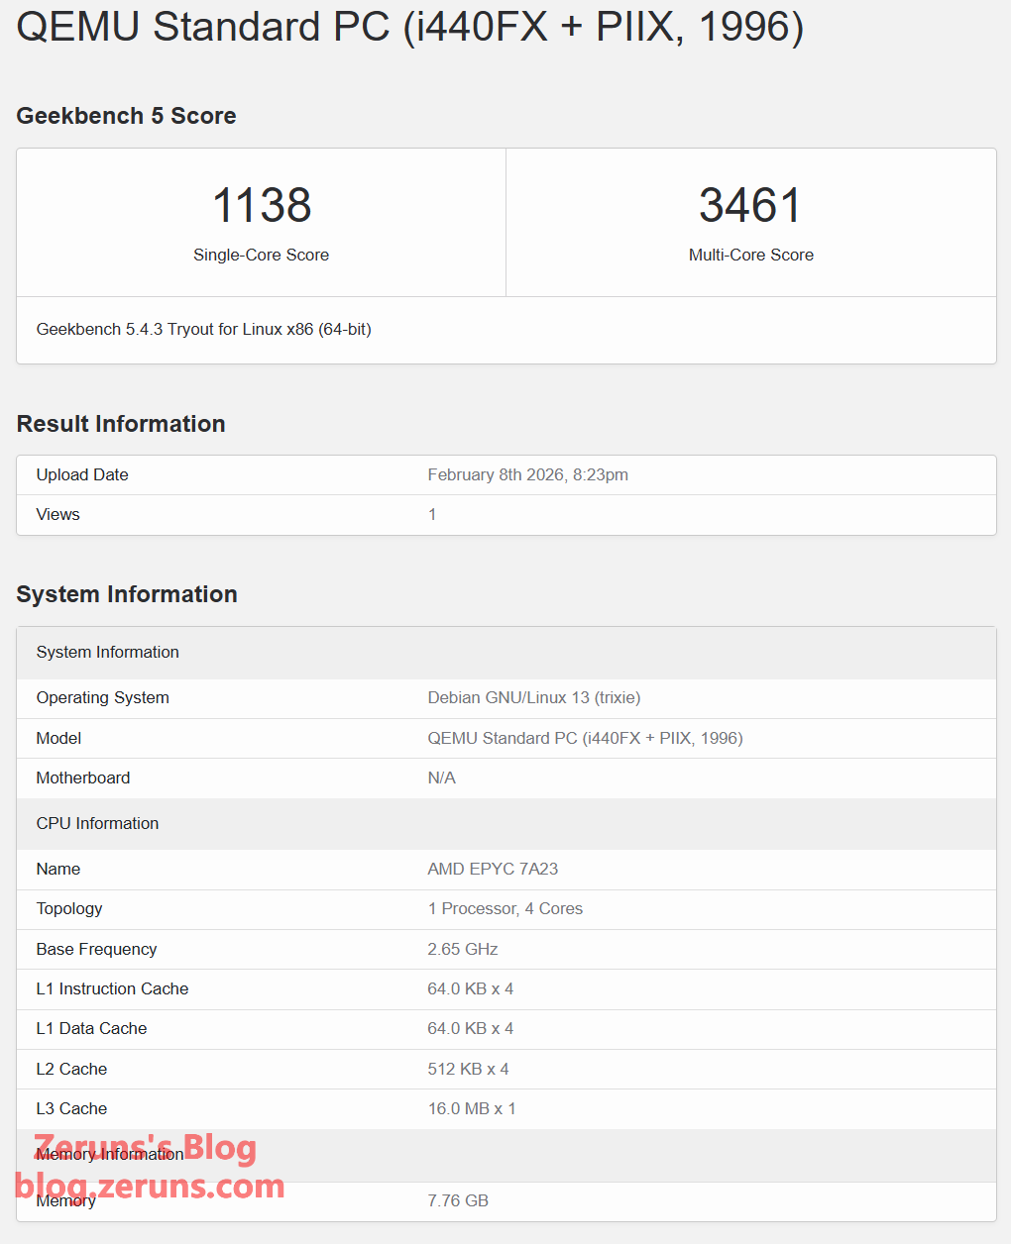Click the upload date February 8th 2026
This screenshot has width=1011, height=1244.
[527, 475]
